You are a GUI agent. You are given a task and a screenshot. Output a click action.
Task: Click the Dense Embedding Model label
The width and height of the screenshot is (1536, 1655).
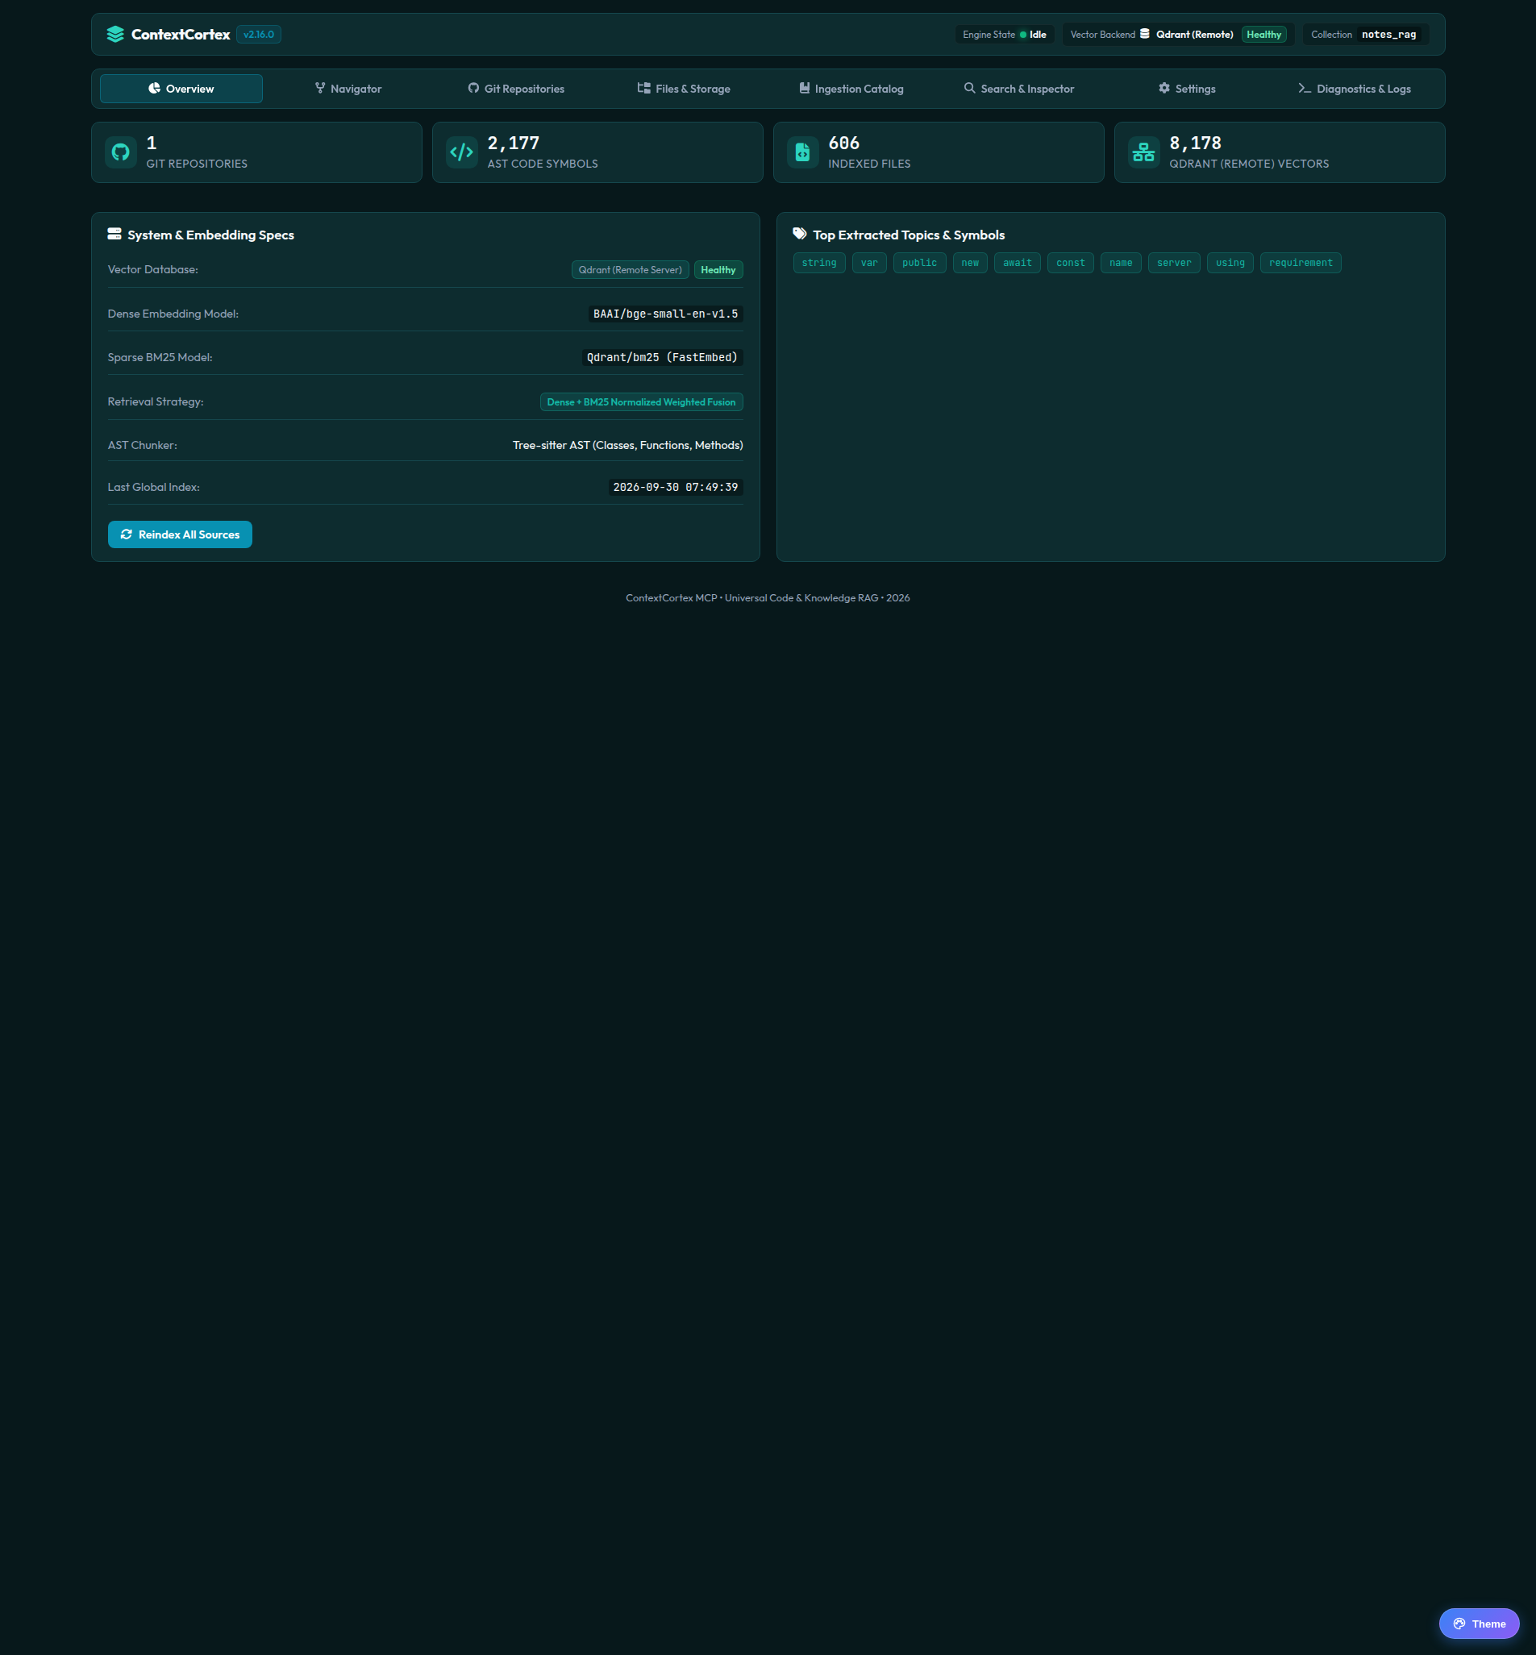tap(173, 314)
